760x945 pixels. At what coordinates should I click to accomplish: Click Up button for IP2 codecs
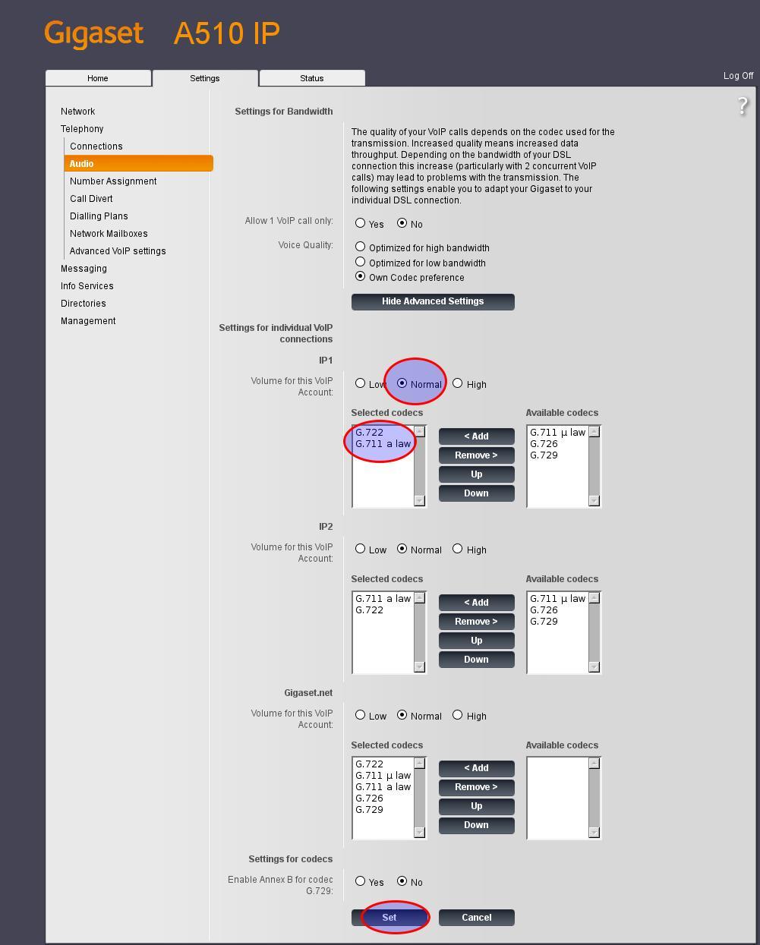tap(476, 641)
